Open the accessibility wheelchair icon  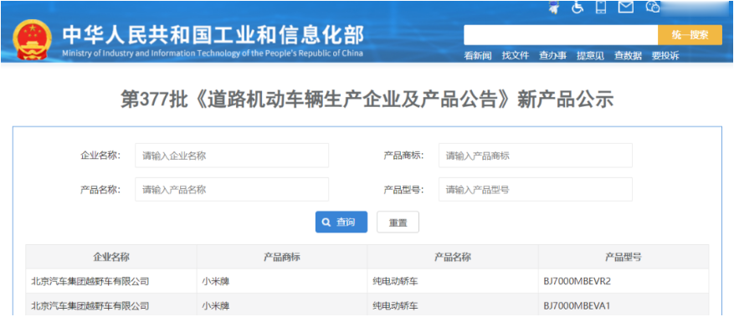(x=577, y=7)
